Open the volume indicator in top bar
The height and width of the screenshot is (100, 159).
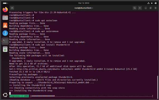pyautogui.click(x=152, y=3)
